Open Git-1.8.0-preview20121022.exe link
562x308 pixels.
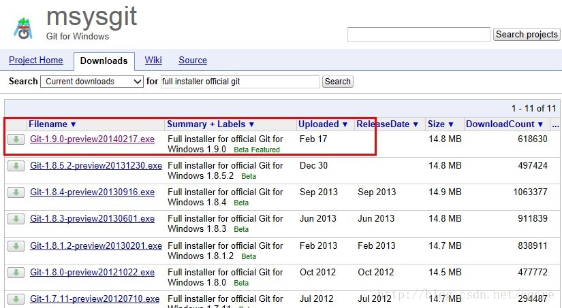[x=92, y=272]
